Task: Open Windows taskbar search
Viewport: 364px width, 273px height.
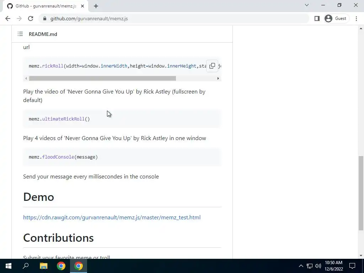Action: pyautogui.click(x=26, y=266)
